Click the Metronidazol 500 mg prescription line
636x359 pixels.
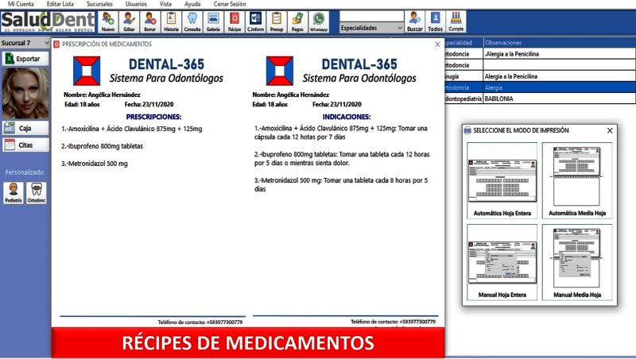click(94, 164)
